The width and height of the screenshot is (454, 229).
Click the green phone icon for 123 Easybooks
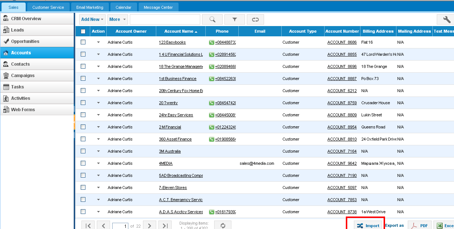click(212, 43)
